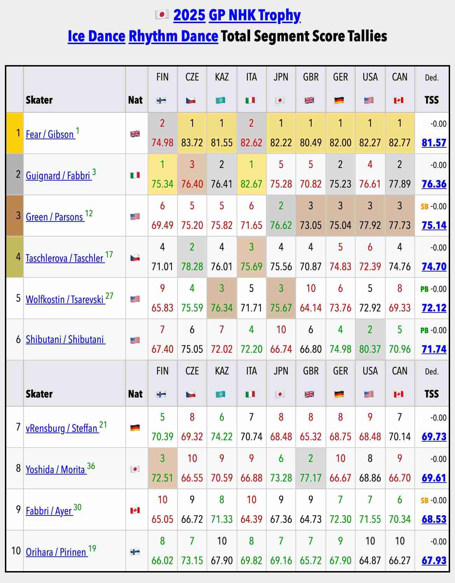The height and width of the screenshot is (583, 455).
Task: Click the GER judge flag in the top header
Action: (x=339, y=100)
